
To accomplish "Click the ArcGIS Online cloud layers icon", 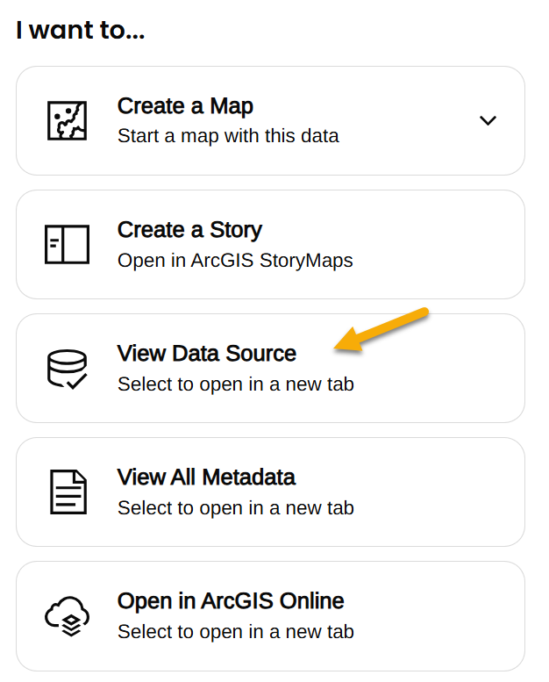I will coord(67,616).
